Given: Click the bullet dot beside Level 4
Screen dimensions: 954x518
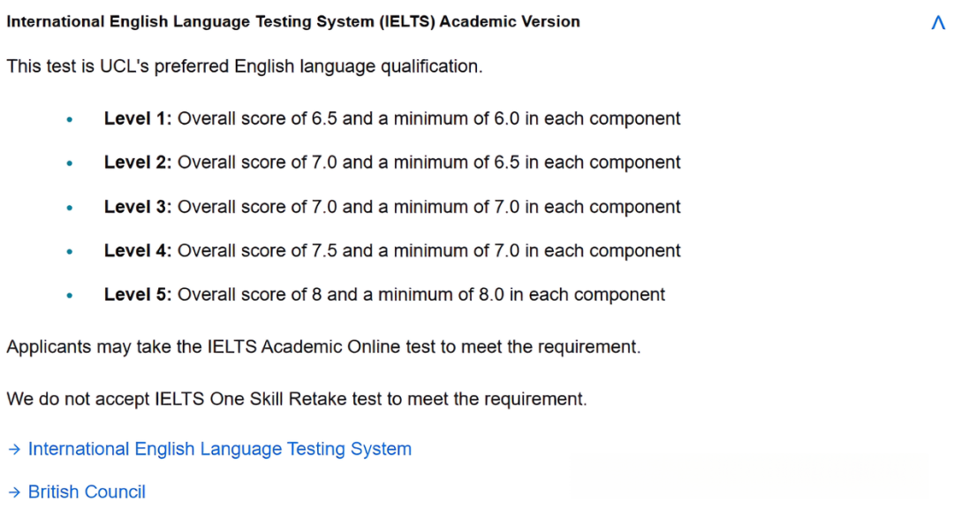Looking at the screenshot, I should [x=71, y=252].
